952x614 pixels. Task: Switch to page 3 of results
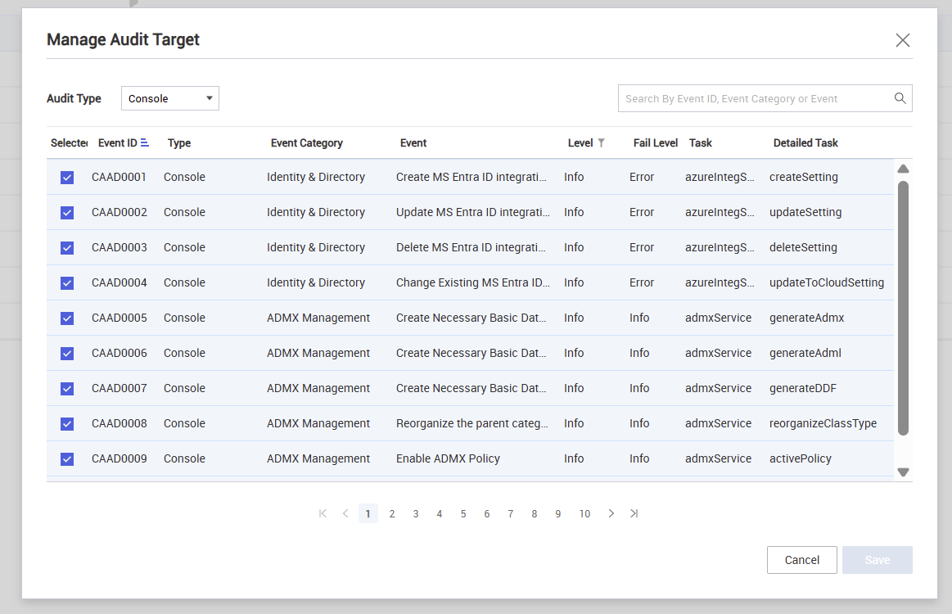coord(416,513)
